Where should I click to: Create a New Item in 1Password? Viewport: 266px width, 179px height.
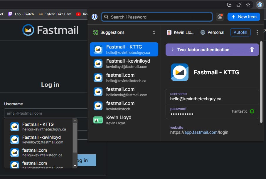[244, 17]
